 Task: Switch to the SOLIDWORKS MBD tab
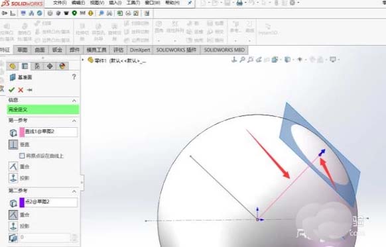(224, 50)
